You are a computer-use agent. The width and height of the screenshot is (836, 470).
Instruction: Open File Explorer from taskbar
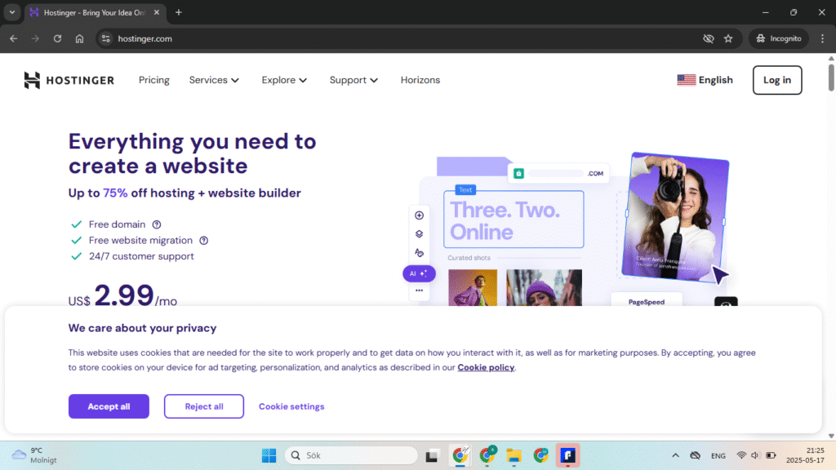tap(514, 455)
